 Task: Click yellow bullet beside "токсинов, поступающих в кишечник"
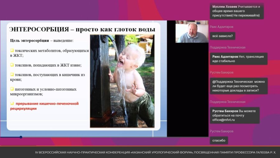tap(12, 75)
